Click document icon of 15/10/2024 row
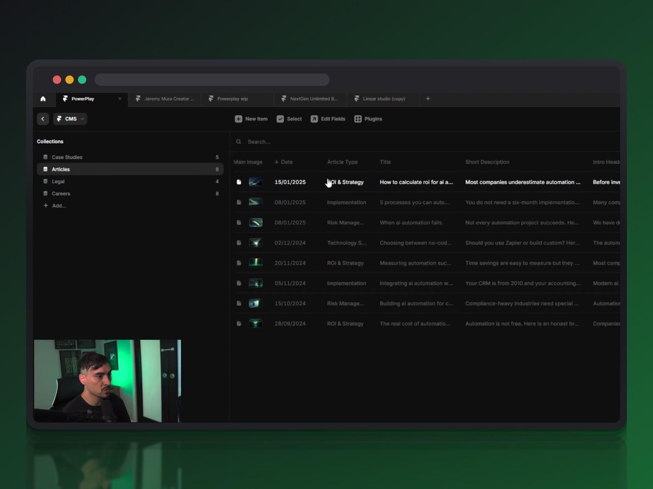 (239, 303)
